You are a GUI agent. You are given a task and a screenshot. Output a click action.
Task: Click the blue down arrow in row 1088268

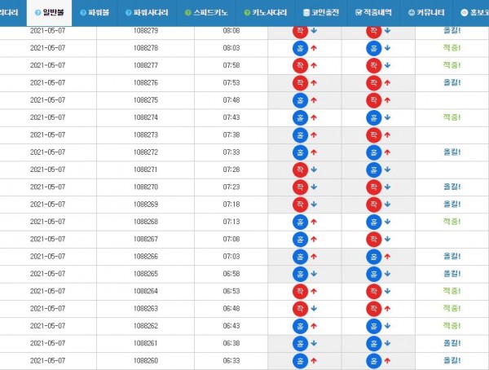click(x=387, y=222)
